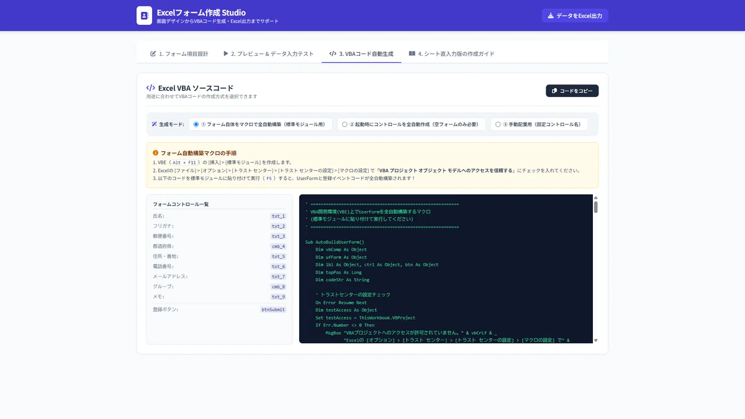Select mode ③ 手動配置用（固定コントロール名）
Image resolution: width=745 pixels, height=419 pixels.
click(539, 124)
